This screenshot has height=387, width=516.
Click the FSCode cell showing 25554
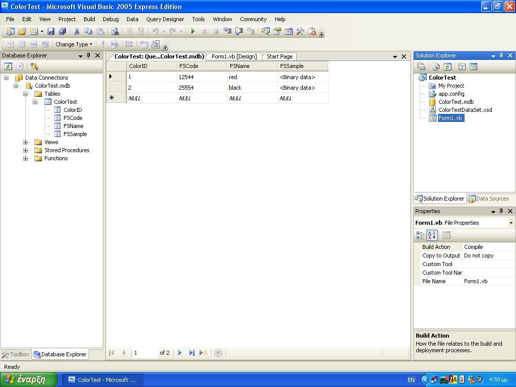pos(202,88)
